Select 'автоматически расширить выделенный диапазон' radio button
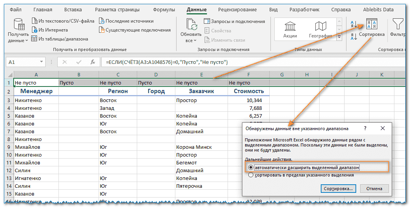 point(251,168)
